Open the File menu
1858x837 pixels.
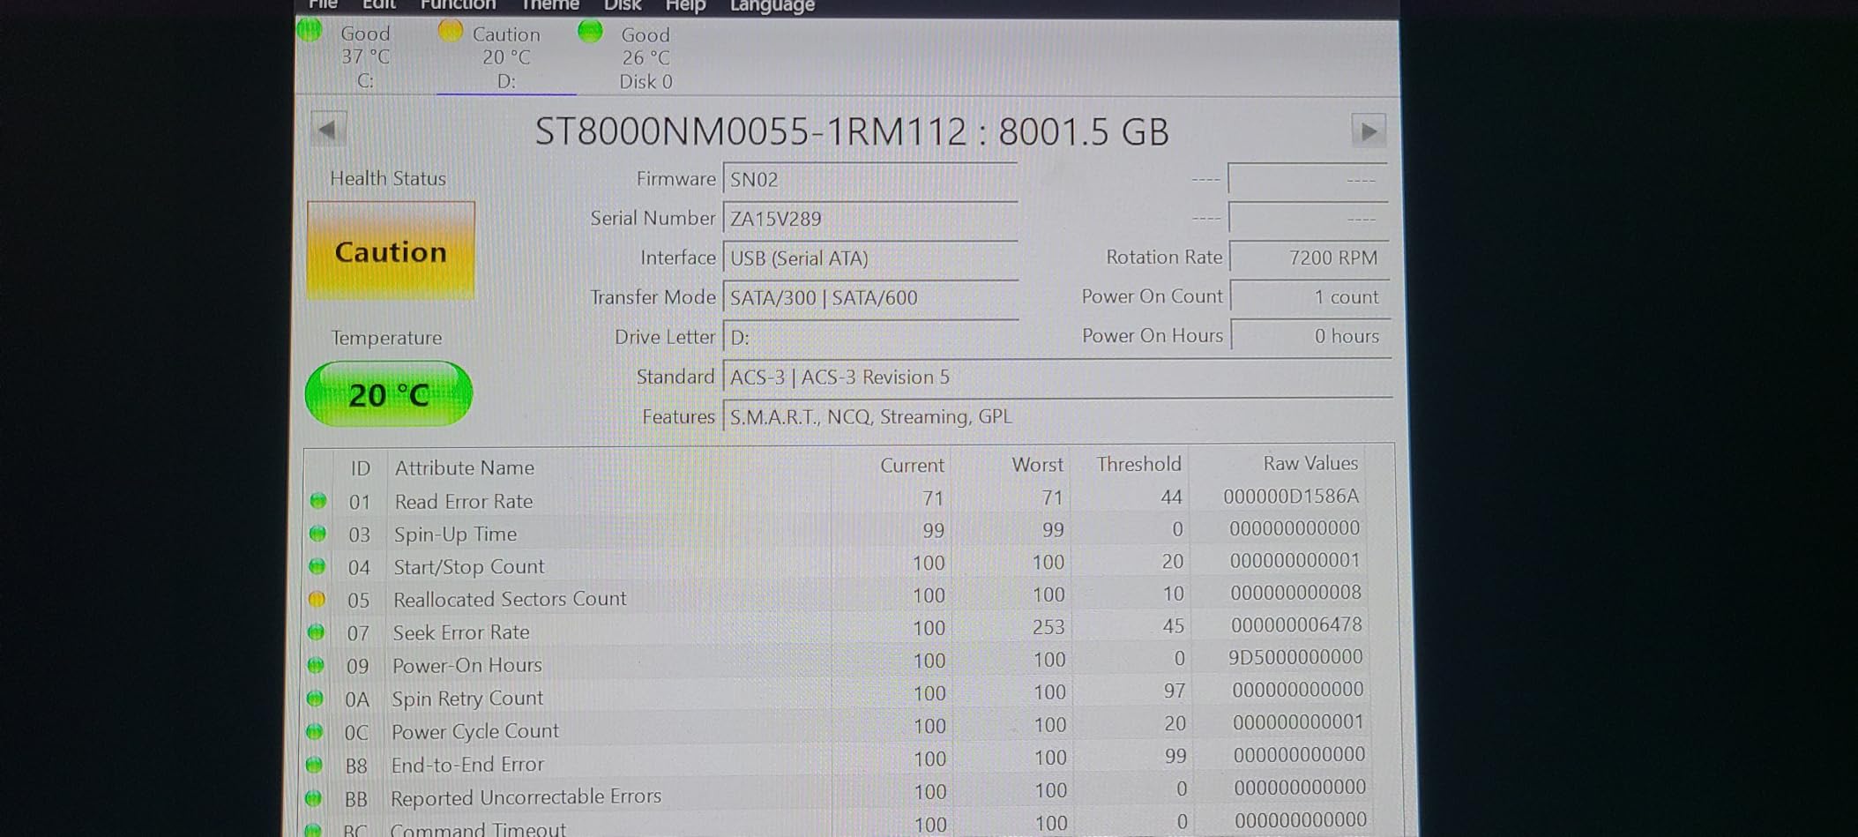point(323,4)
